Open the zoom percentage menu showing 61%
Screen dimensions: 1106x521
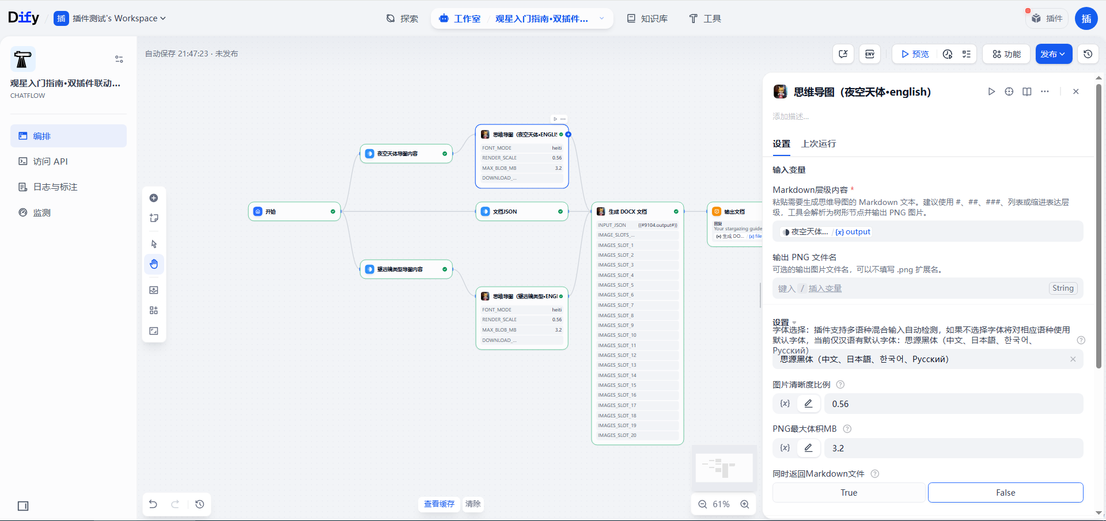pos(721,504)
